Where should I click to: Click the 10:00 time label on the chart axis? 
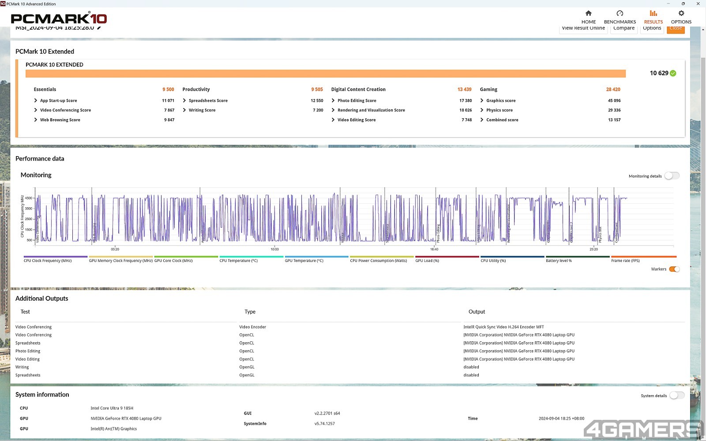pos(274,249)
